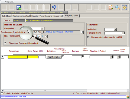
Task: Expand the Famiglia Ricavo dropdown
Action: (x=123, y=33)
